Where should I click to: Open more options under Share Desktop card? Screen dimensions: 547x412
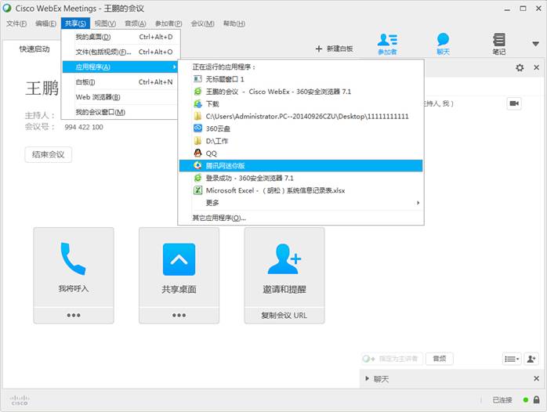[x=179, y=315]
